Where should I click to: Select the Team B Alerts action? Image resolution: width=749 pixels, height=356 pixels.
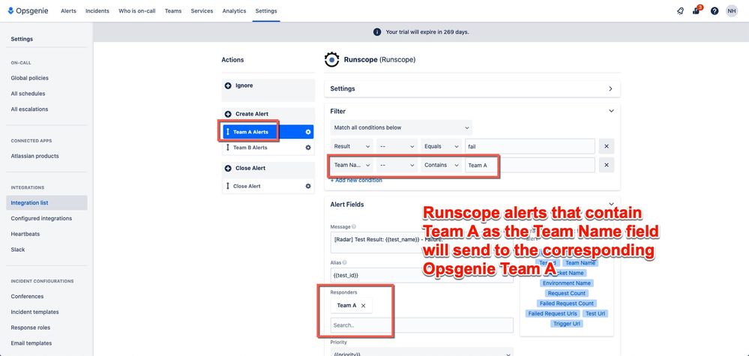tap(268, 148)
